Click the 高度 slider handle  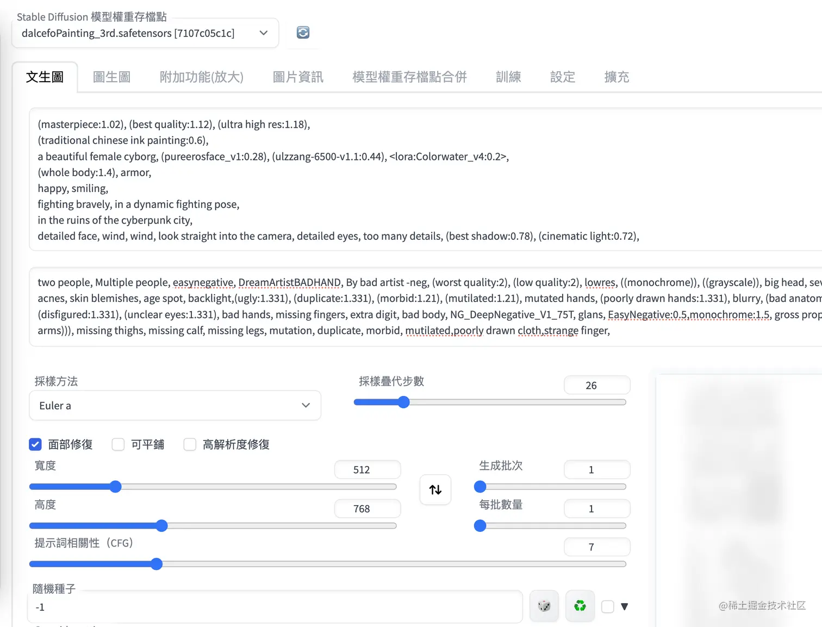pyautogui.click(x=161, y=526)
